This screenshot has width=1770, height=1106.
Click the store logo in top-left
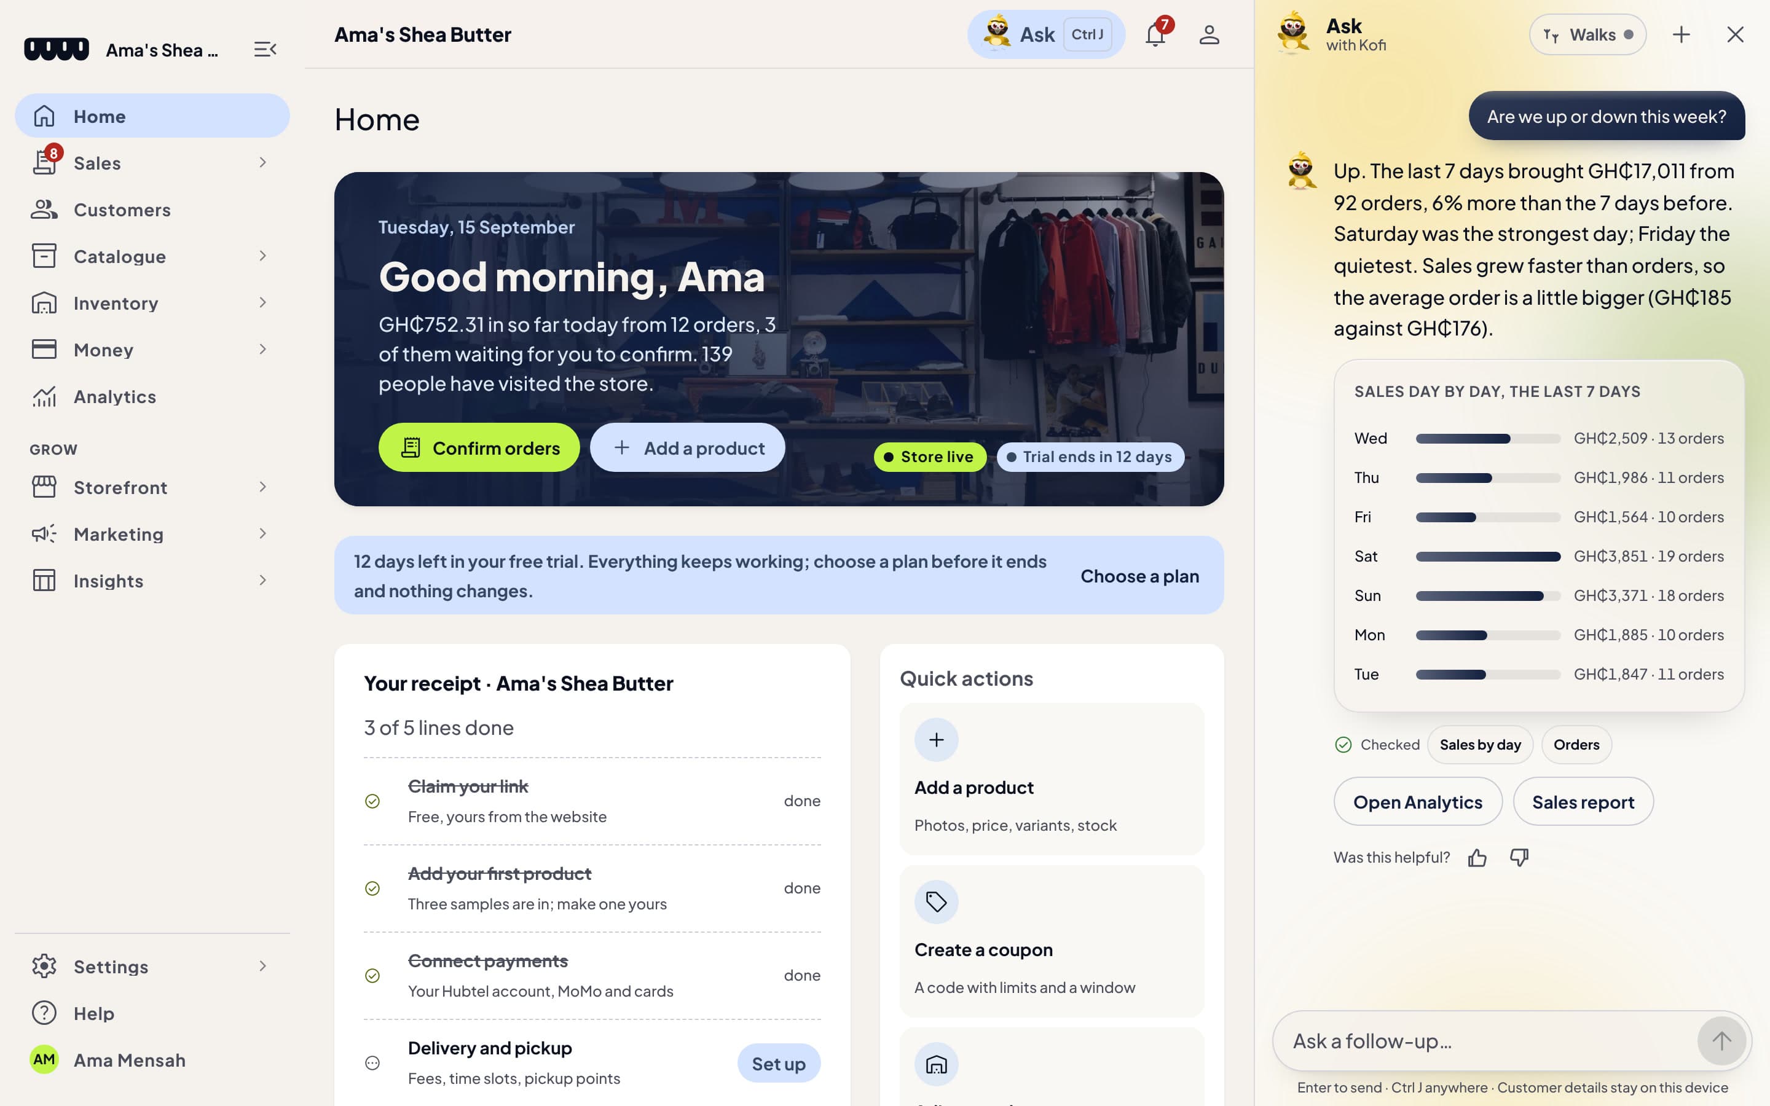[57, 49]
